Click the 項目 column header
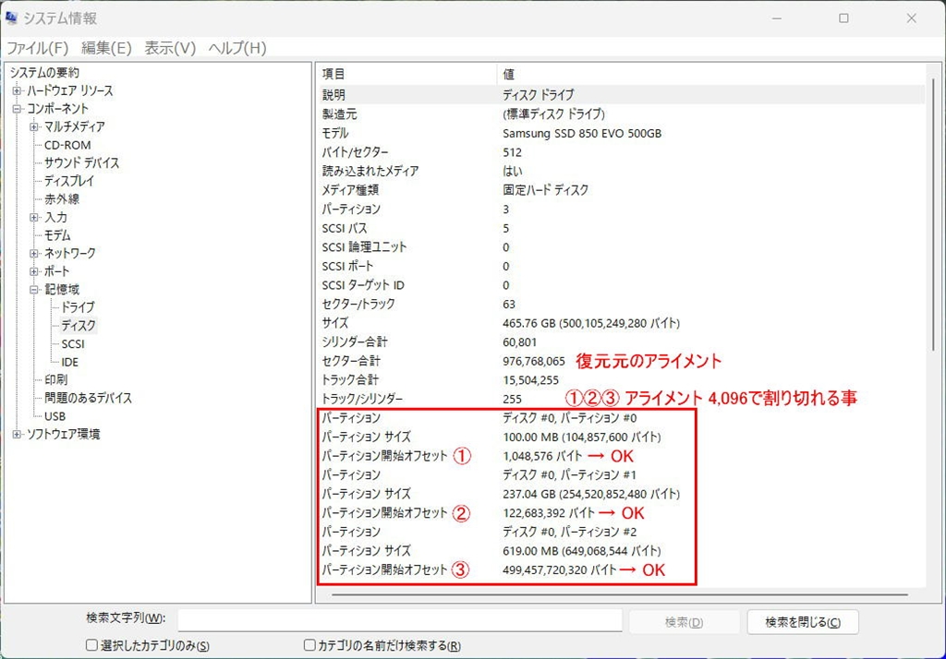The image size is (946, 659). [x=406, y=74]
